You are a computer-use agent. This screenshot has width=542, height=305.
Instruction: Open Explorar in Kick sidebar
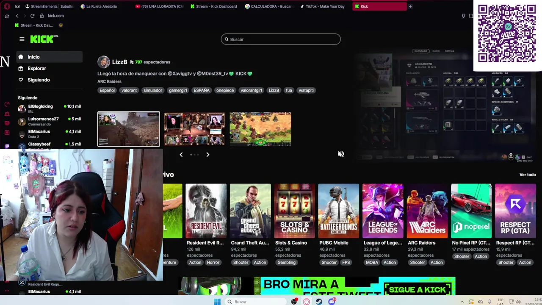click(50, 68)
